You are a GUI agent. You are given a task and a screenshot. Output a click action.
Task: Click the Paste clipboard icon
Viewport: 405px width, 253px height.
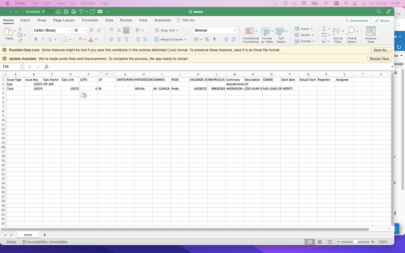9,32
